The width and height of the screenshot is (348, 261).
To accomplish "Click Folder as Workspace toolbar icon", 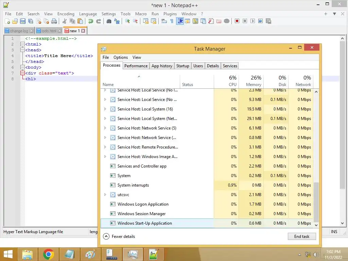I will (219, 21).
